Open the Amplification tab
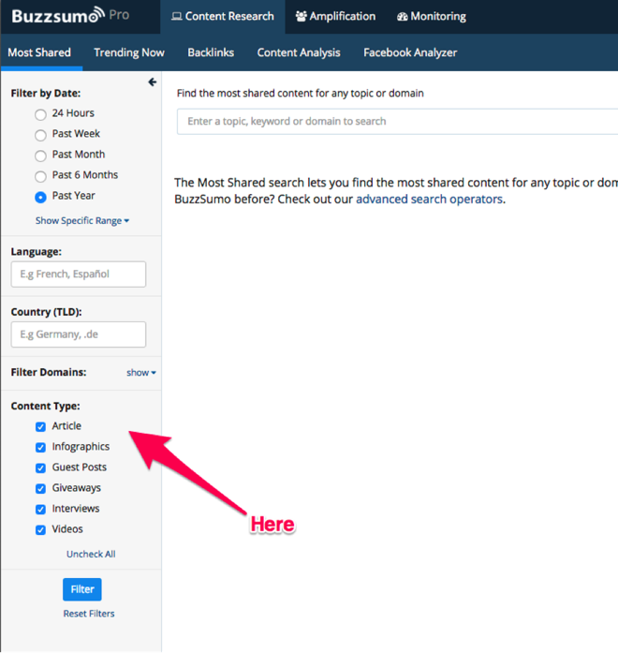This screenshot has height=653, width=618. (335, 17)
